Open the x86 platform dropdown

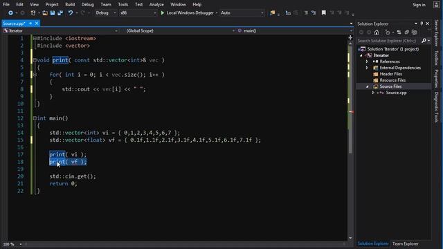tap(138, 12)
